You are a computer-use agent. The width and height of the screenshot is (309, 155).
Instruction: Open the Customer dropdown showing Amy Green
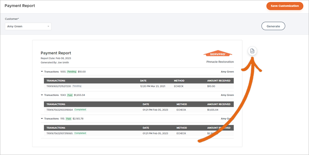coord(28,26)
